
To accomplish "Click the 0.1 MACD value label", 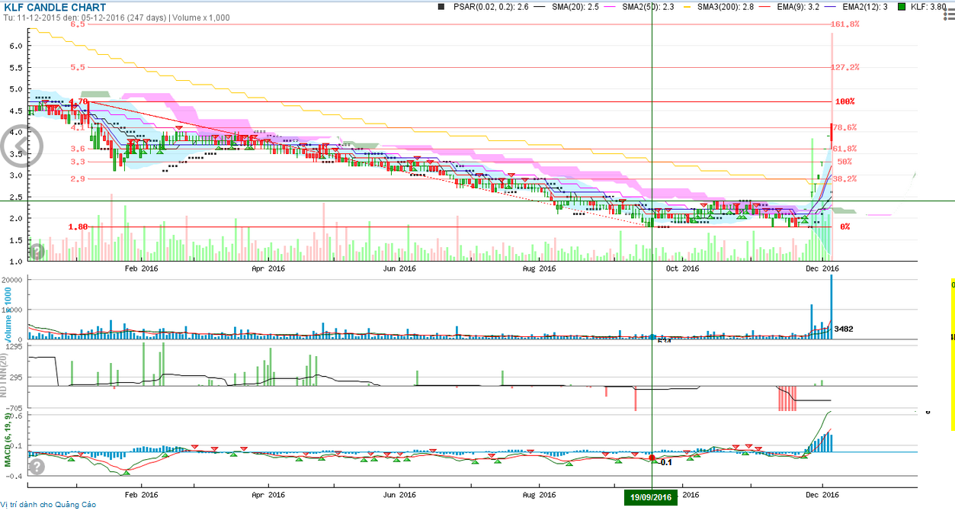I will pyautogui.click(x=665, y=462).
